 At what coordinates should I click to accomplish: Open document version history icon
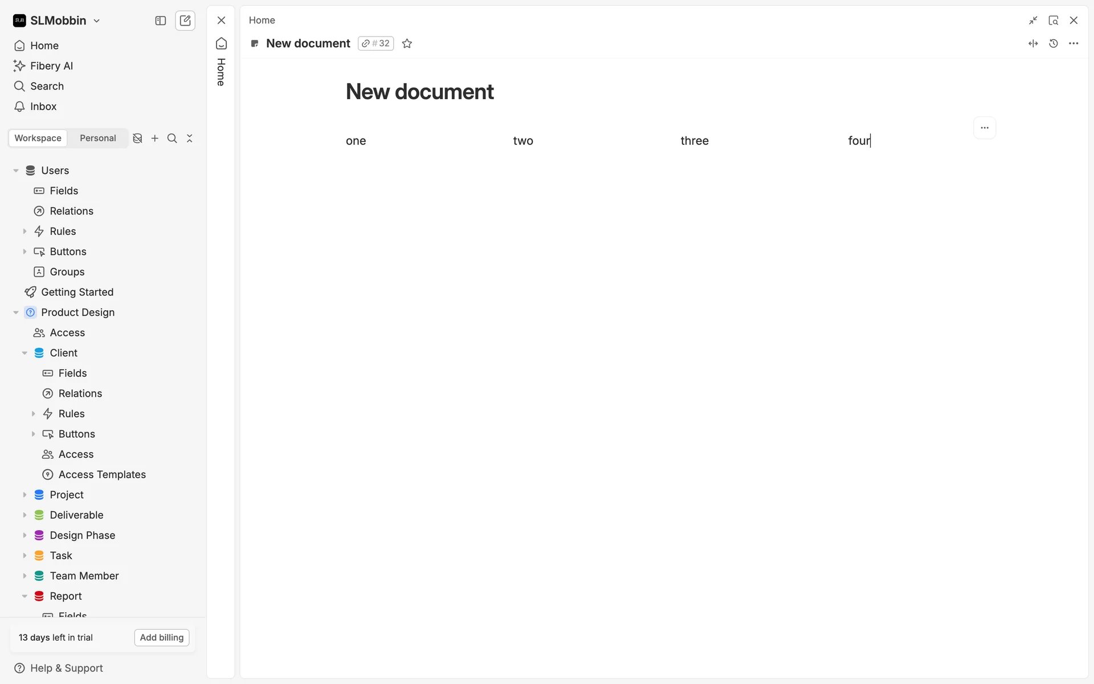click(x=1053, y=43)
